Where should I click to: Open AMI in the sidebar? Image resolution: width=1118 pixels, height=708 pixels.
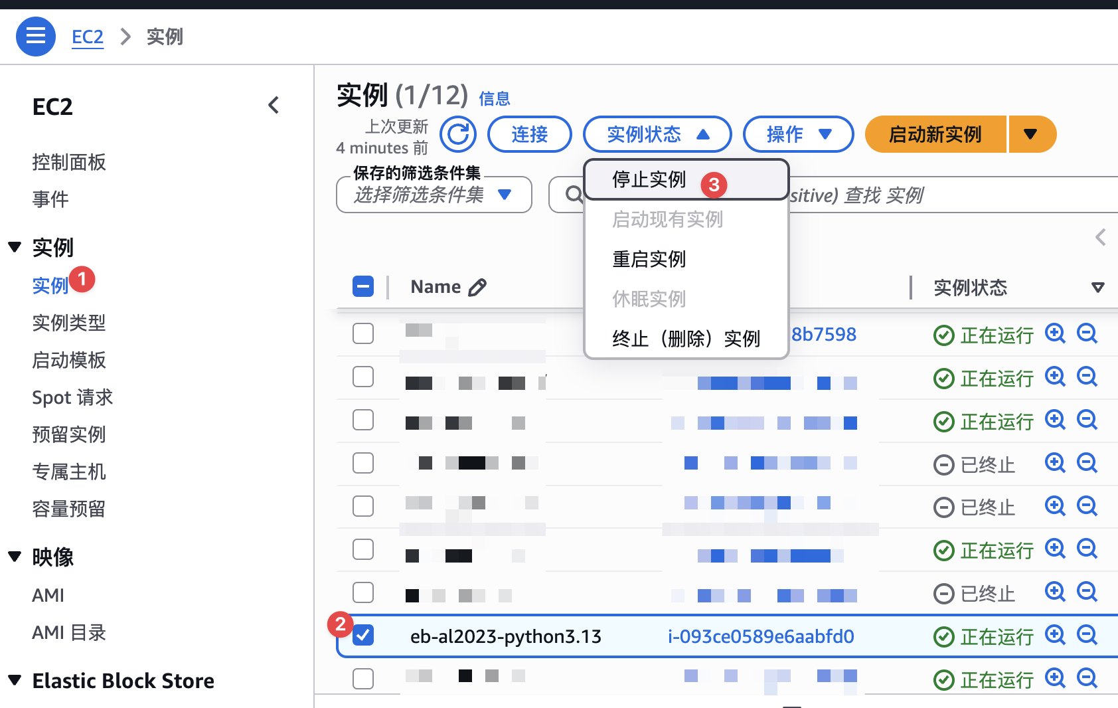tap(48, 595)
